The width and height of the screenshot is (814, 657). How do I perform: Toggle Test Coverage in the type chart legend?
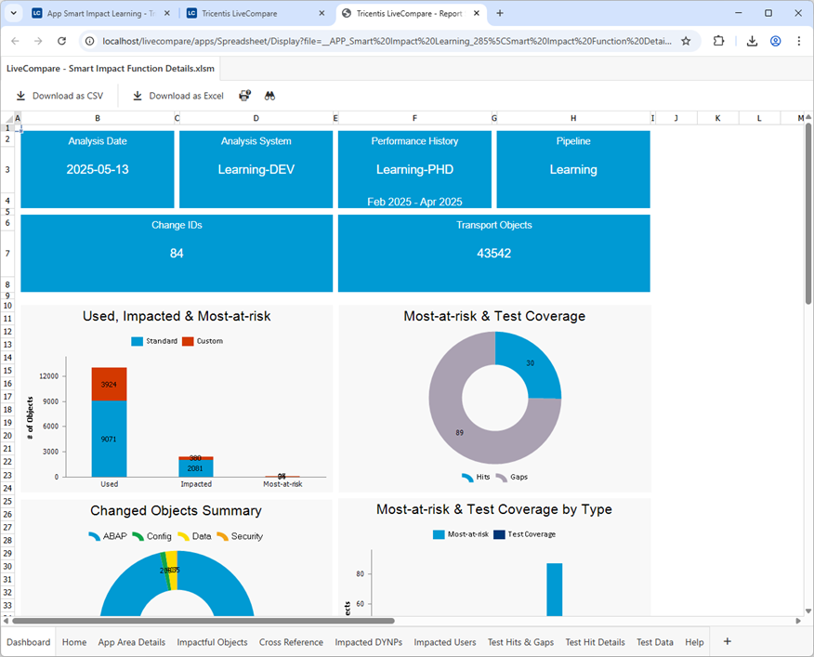coord(532,534)
